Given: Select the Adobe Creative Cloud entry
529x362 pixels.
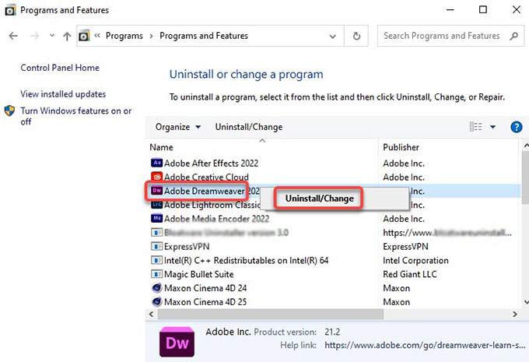Looking at the screenshot, I should (206, 177).
